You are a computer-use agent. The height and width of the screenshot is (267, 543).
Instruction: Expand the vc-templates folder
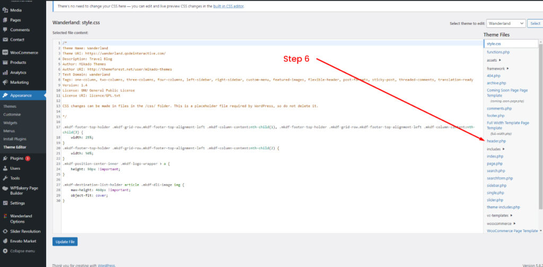[511, 216]
